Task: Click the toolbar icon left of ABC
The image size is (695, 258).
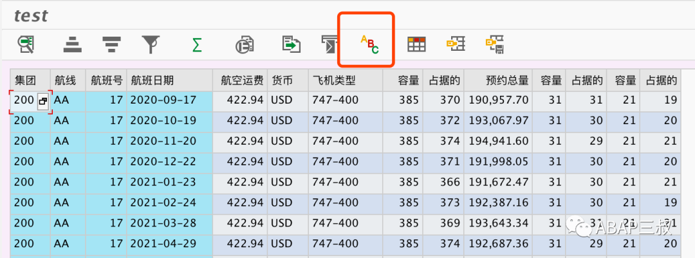Action: coord(330,44)
